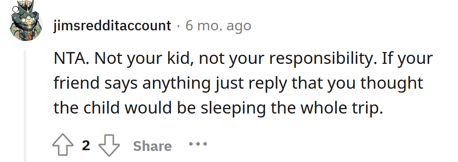Open the jimsredditaccount user profile link
This screenshot has width=458, height=162.
(112, 26)
